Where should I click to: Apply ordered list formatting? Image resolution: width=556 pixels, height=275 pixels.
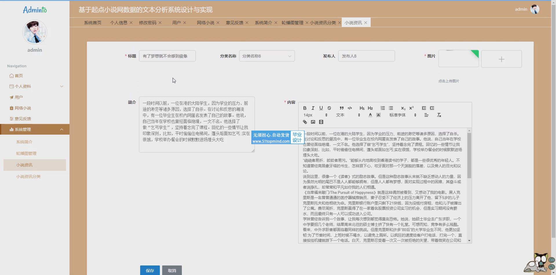click(x=383, y=108)
